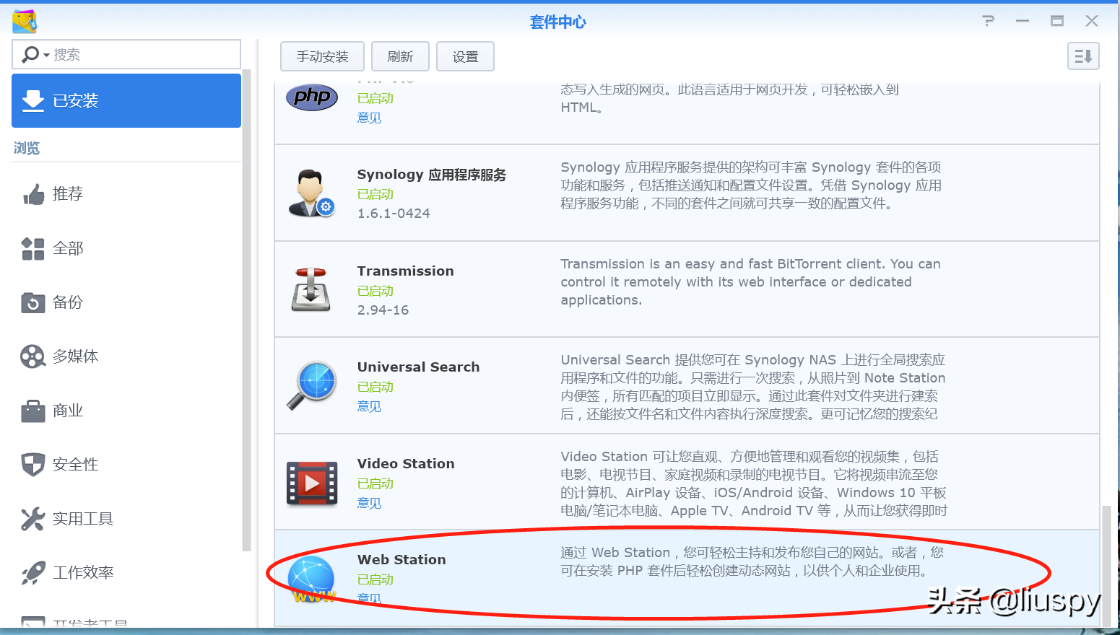The height and width of the screenshot is (635, 1120).
Task: Open the 已安装 installed packages tab
Action: pos(126,101)
